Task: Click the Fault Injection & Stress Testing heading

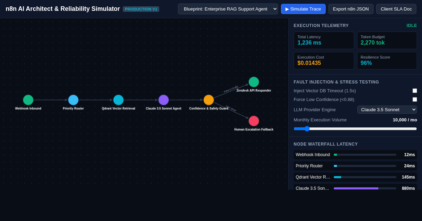Action: 336,82
